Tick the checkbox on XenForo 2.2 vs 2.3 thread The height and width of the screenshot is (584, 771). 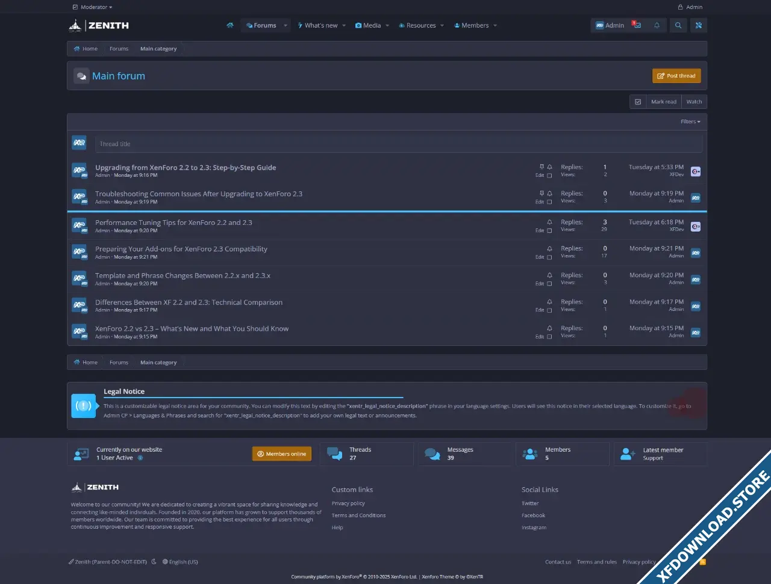(549, 337)
